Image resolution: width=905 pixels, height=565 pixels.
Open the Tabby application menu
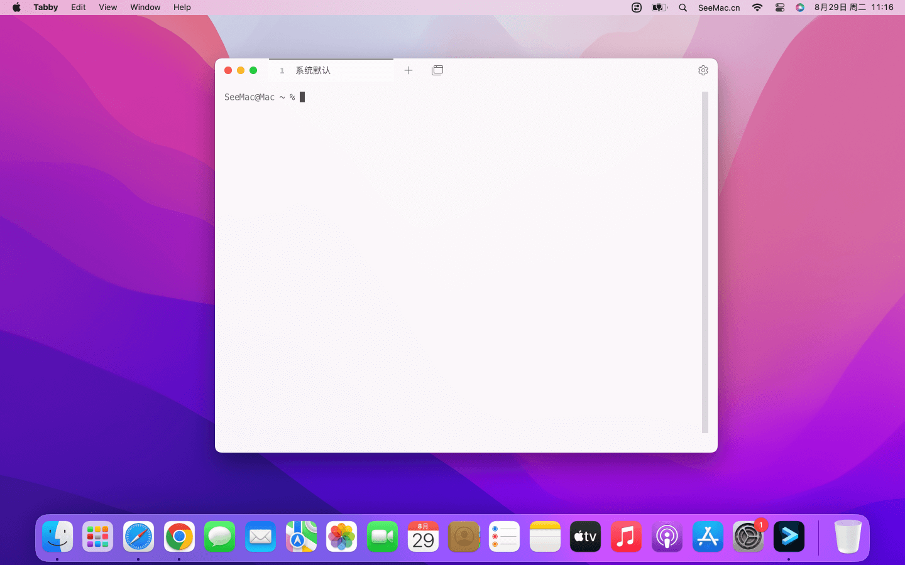point(46,8)
